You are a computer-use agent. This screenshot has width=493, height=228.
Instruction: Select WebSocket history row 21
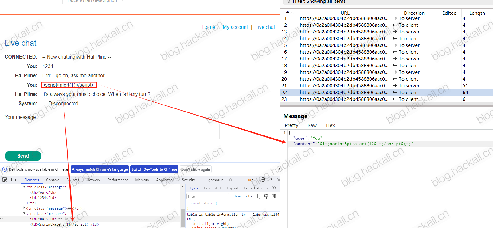click(x=387, y=85)
